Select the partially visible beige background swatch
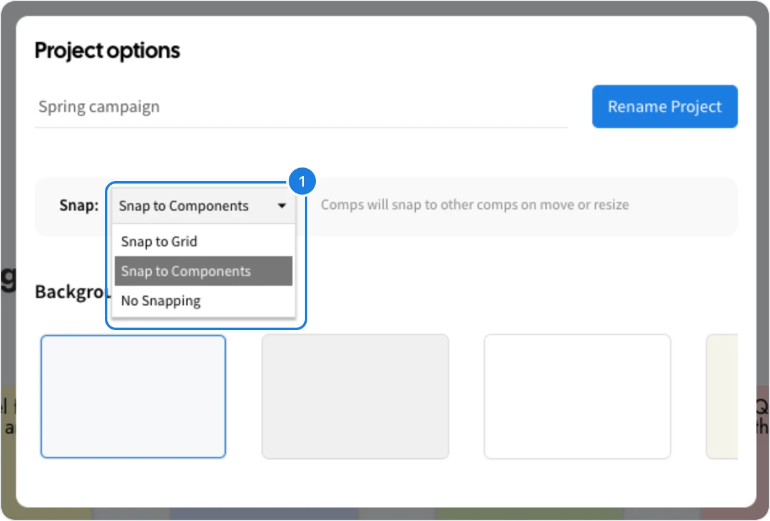770x521 pixels. [x=722, y=397]
